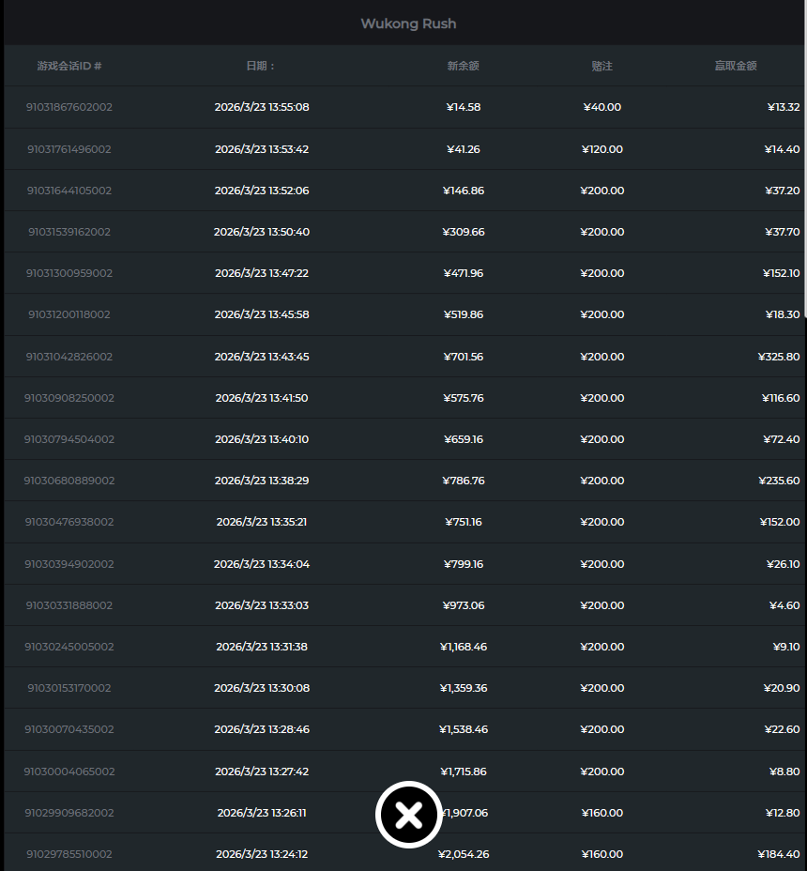Close the history panel with X button
This screenshot has width=807, height=871.
pyautogui.click(x=409, y=815)
